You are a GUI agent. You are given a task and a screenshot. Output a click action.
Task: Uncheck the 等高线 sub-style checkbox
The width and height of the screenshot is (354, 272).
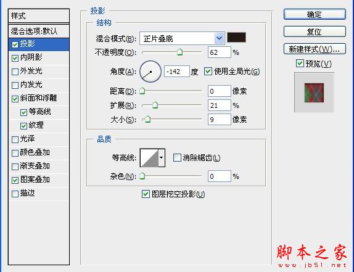(23, 112)
